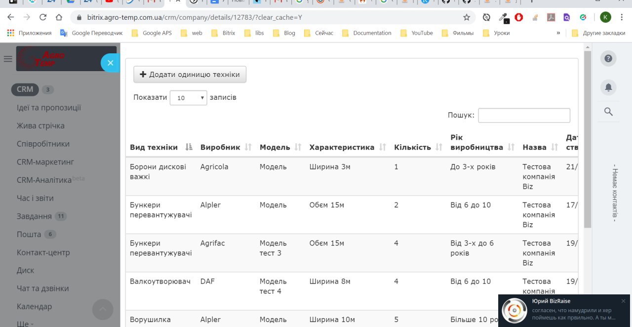Screen dimensions: 632x327
Task: Click the search magnifier in the right panel
Action: click(x=608, y=112)
